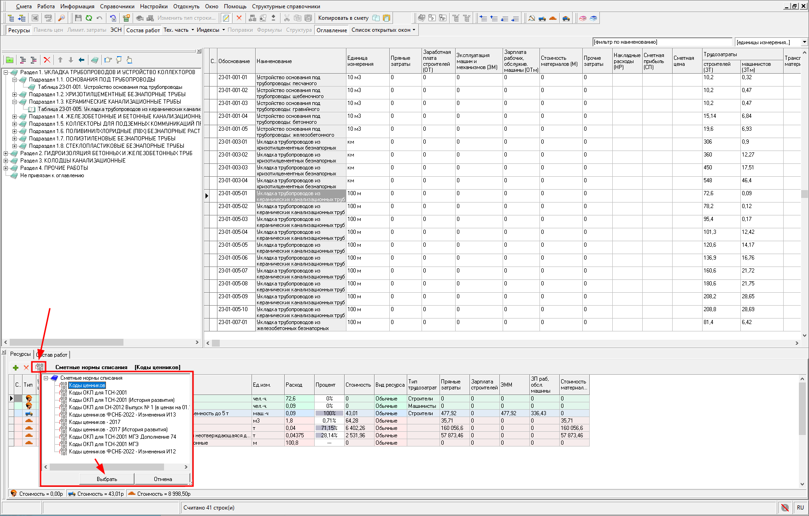Toggle the Состав работ panel button
Image resolution: width=809 pixels, height=516 pixels.
pyautogui.click(x=143, y=30)
